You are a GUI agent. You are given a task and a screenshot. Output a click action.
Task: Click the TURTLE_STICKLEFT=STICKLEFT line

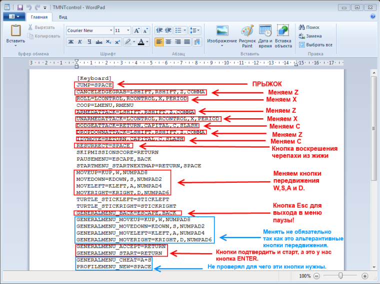click(x=123, y=200)
